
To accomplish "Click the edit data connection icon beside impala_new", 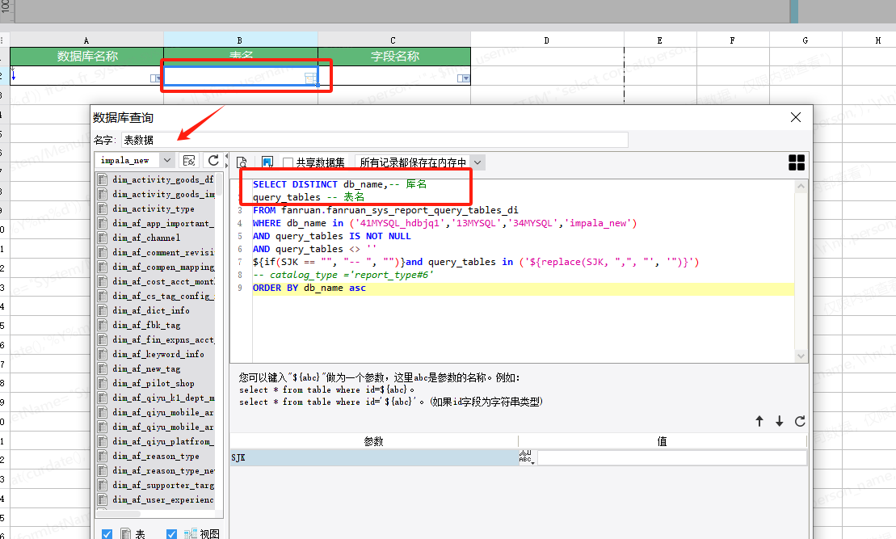I will pyautogui.click(x=189, y=161).
